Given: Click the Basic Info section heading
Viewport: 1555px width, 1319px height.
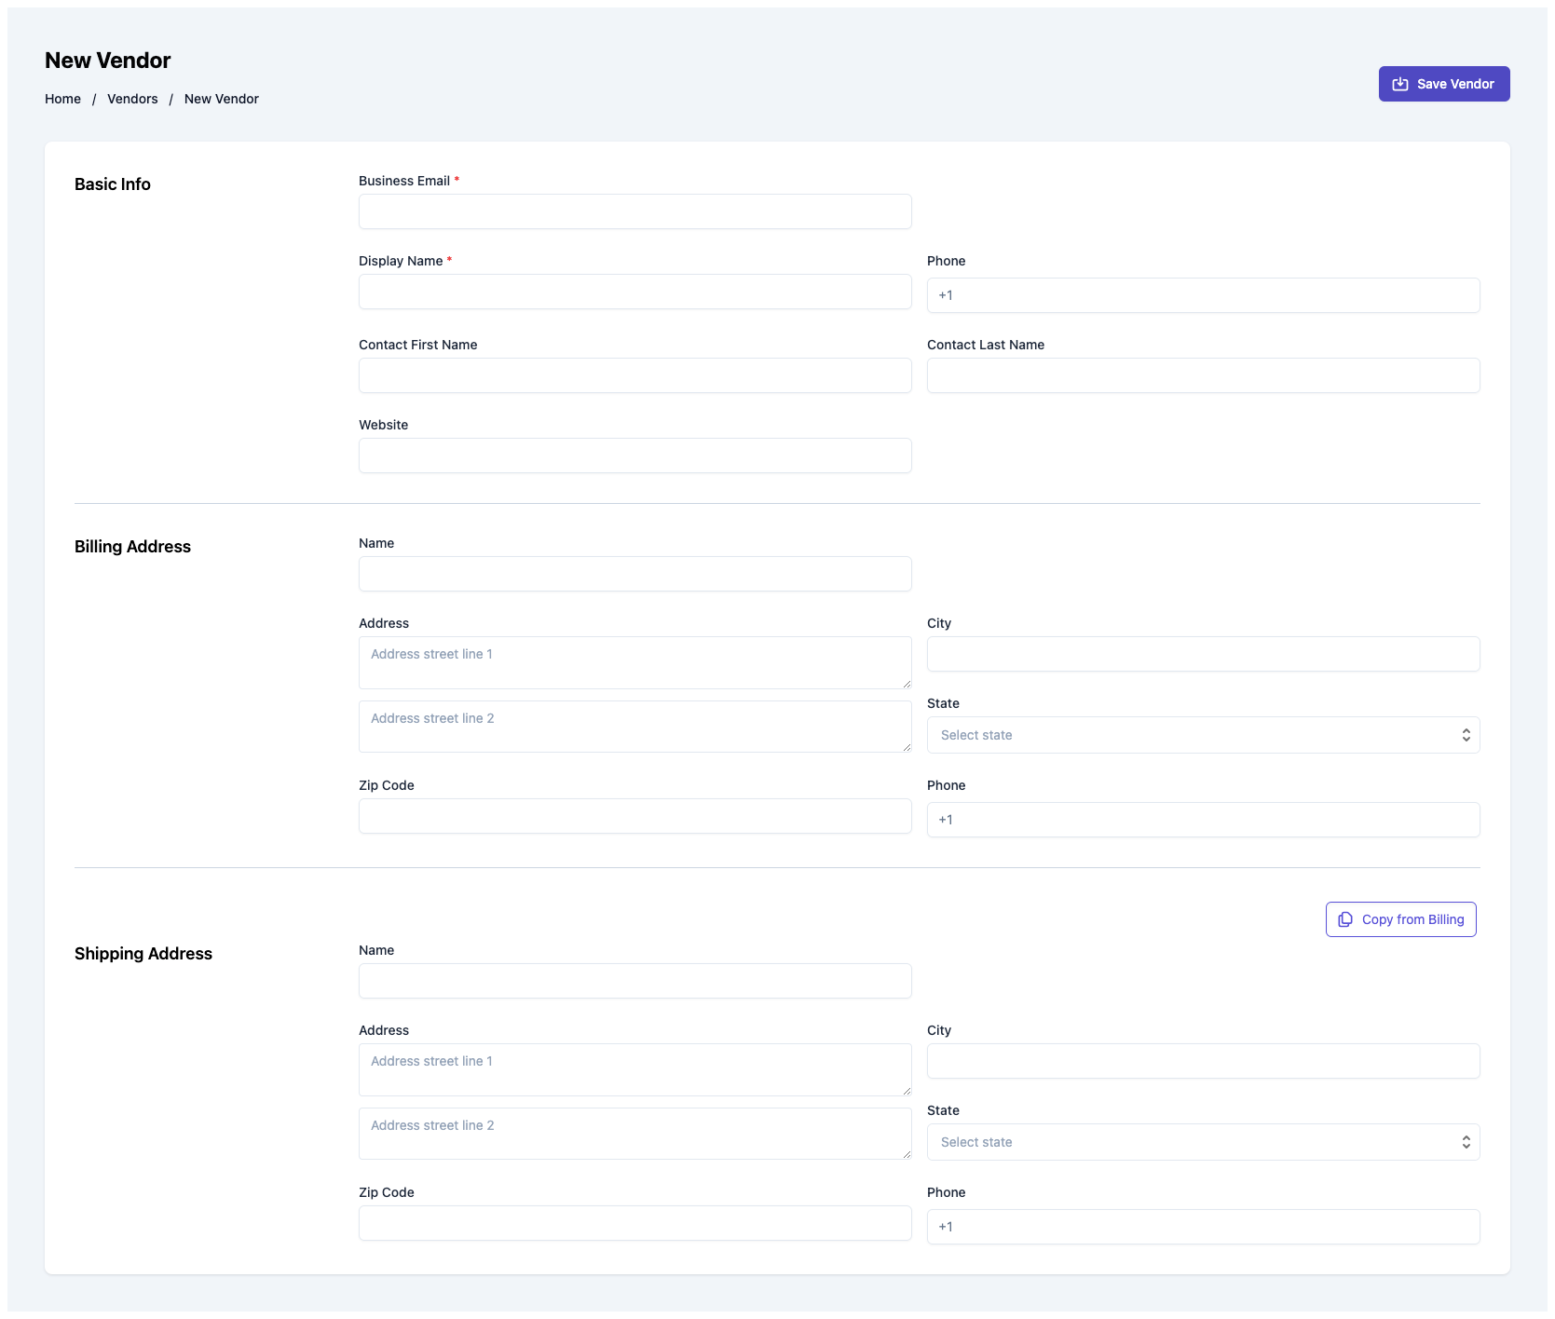Looking at the screenshot, I should tap(113, 184).
